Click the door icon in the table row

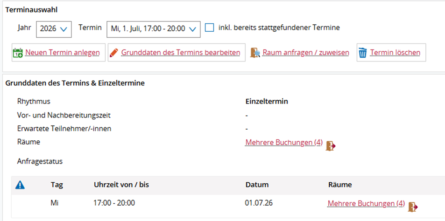coord(413,207)
